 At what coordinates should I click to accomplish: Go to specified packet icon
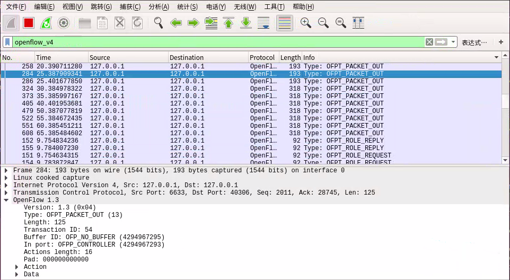pyautogui.click(x=211, y=23)
